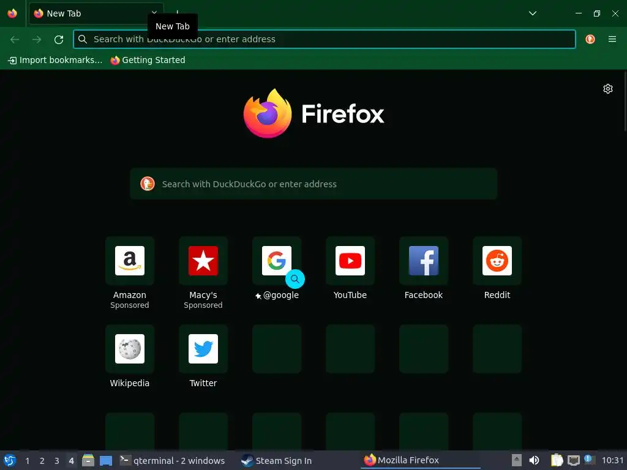The height and width of the screenshot is (470, 627).
Task: Focus the address bar at the top
Action: pyautogui.click(x=325, y=39)
